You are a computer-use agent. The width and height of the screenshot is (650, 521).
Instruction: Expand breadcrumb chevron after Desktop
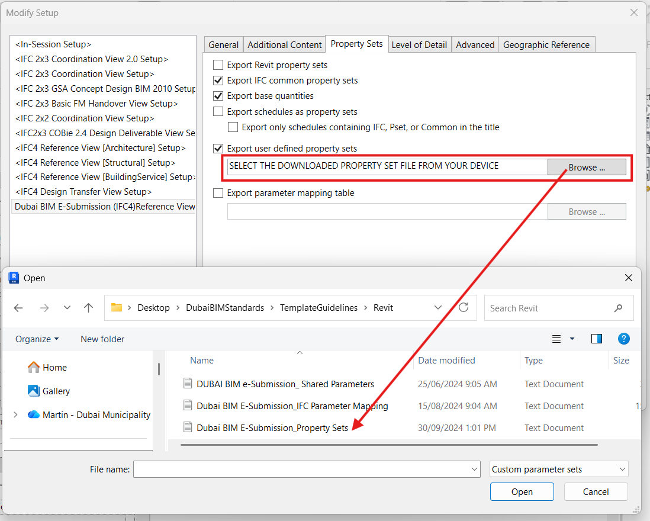click(178, 307)
